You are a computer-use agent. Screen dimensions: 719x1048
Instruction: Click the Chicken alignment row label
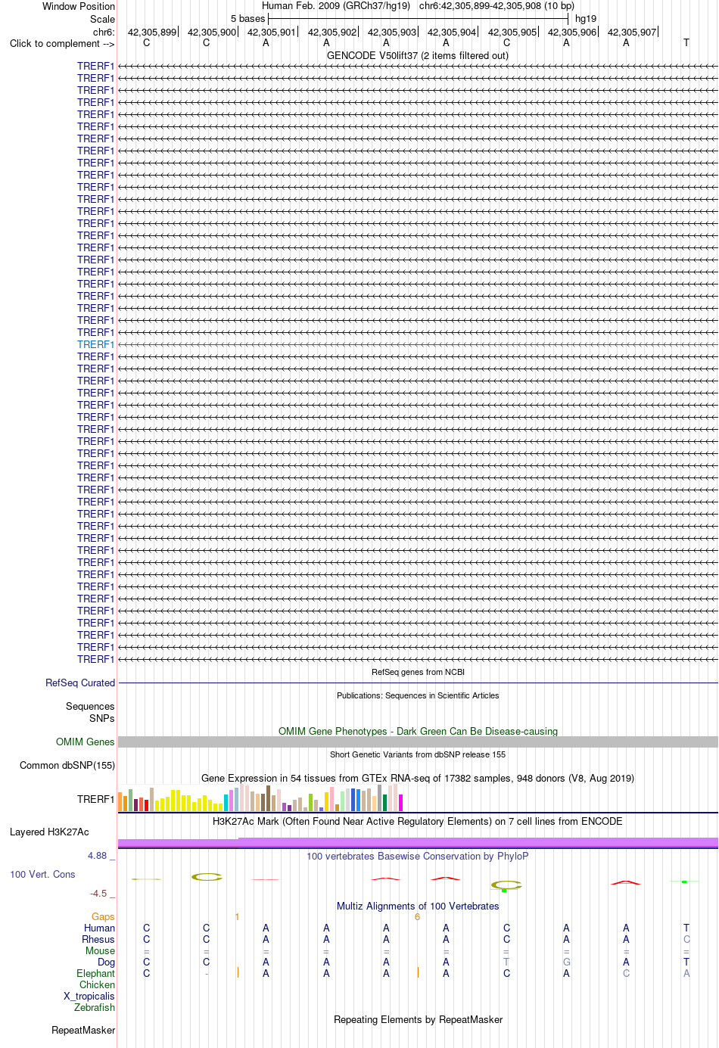pos(97,984)
